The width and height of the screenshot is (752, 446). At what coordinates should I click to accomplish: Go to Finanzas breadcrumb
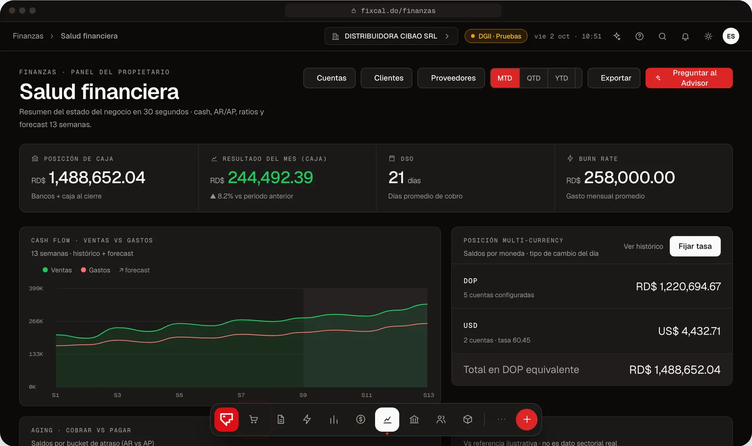click(28, 36)
